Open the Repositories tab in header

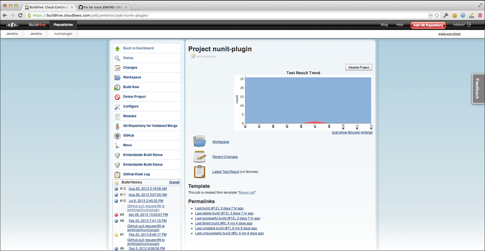point(63,24)
